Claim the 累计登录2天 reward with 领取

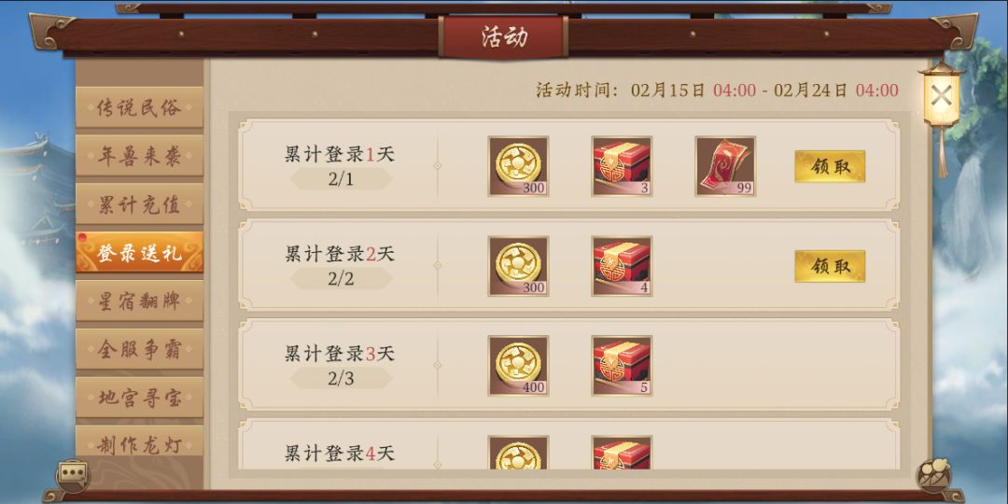point(830,266)
